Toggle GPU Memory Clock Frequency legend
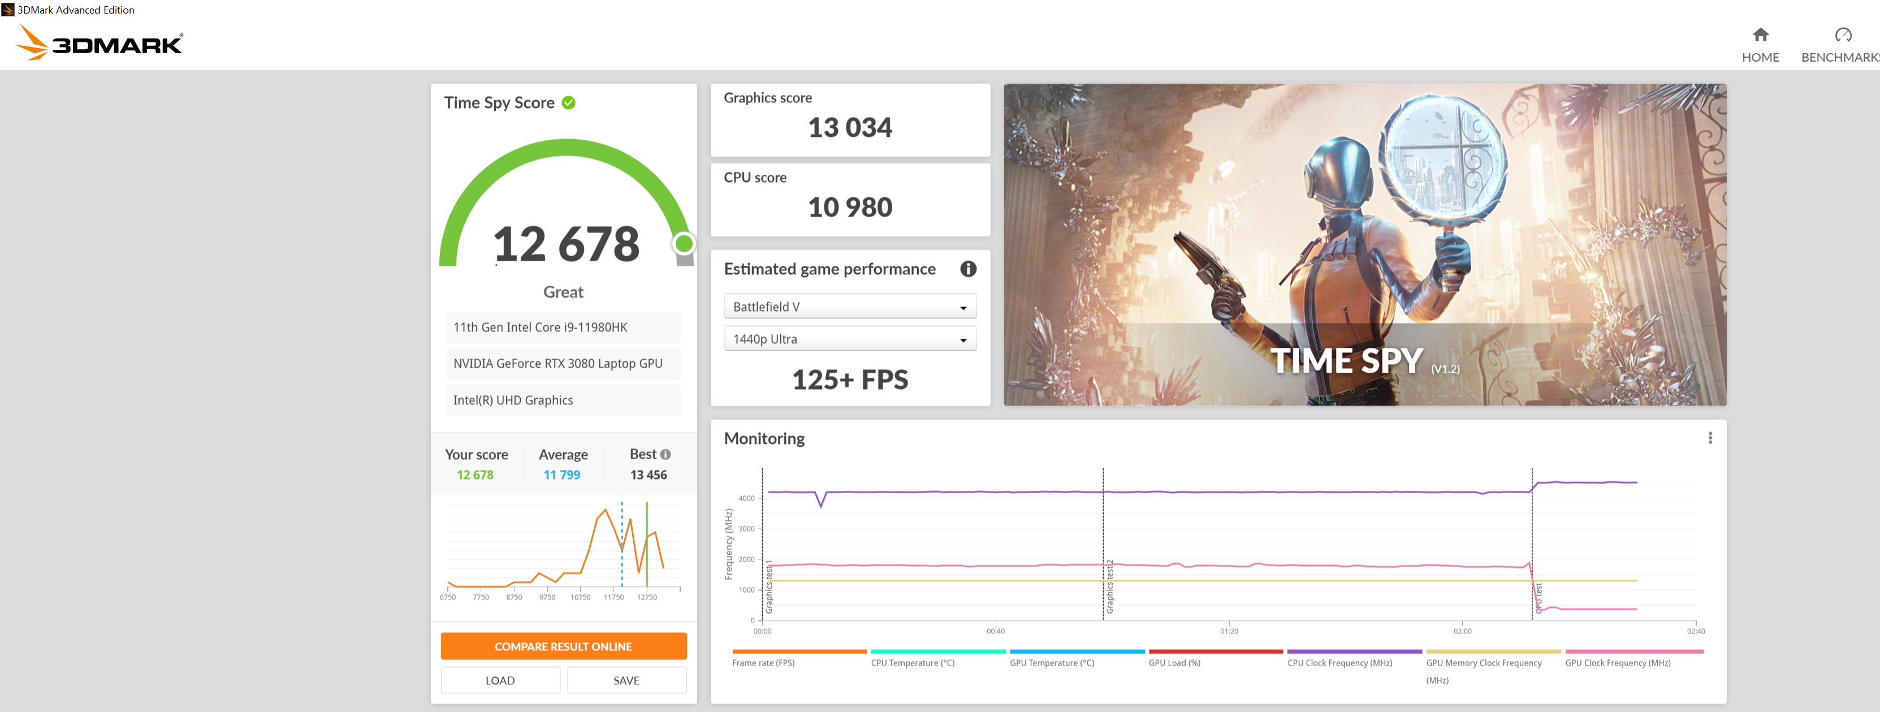 1493,667
